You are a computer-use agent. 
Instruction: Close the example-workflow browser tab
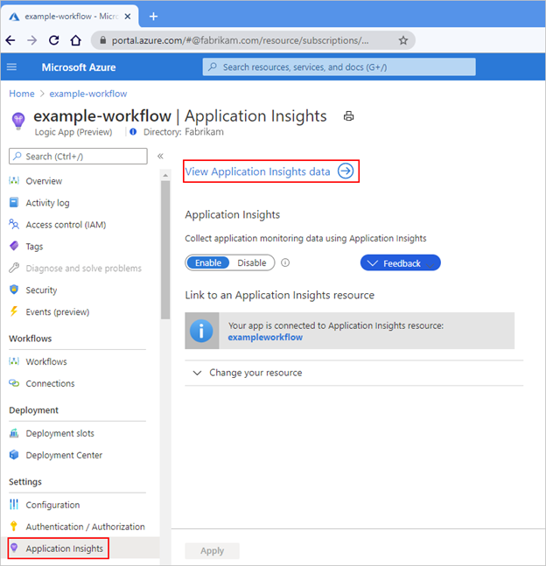point(128,17)
